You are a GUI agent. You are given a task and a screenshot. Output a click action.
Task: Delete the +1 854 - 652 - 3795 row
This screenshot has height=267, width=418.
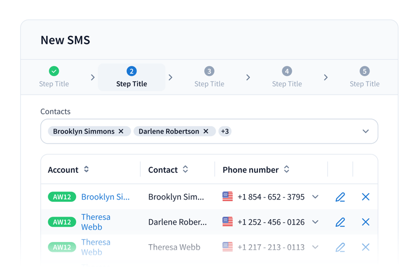366,197
